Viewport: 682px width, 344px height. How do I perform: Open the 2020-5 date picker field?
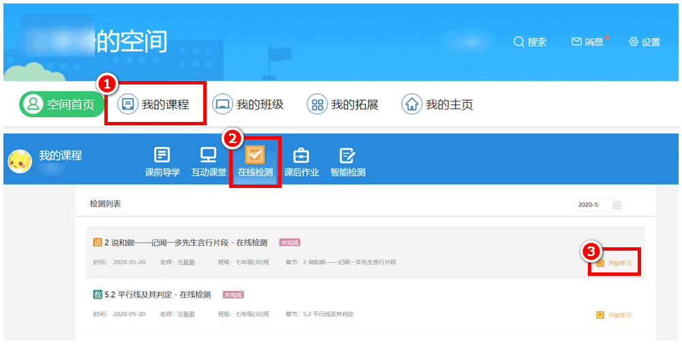[593, 204]
